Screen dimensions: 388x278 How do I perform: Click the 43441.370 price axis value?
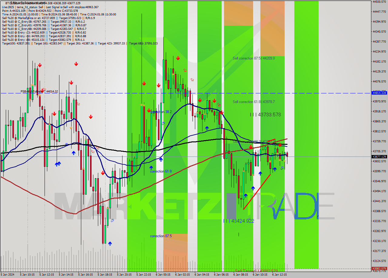tap(379, 201)
